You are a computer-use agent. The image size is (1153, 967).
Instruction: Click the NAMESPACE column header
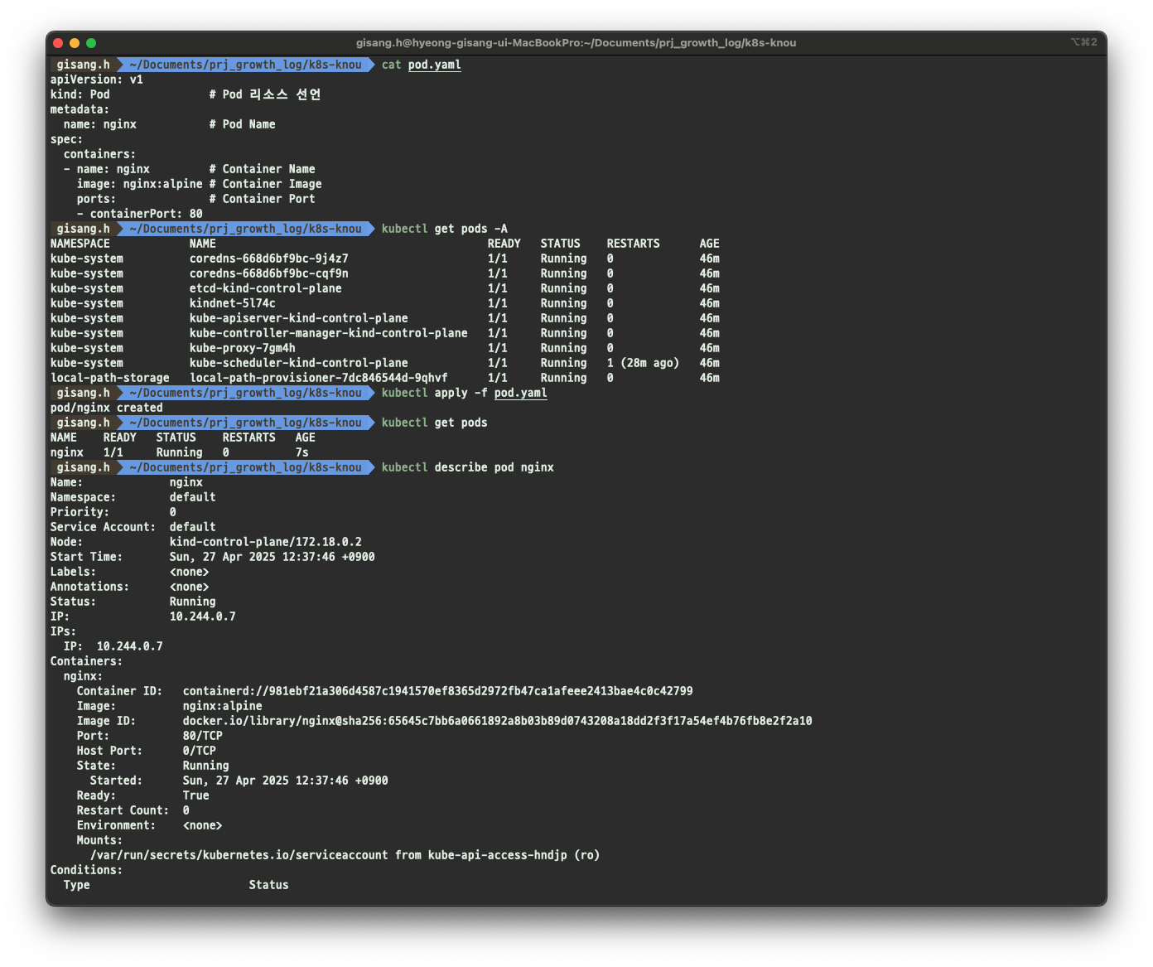click(x=80, y=244)
